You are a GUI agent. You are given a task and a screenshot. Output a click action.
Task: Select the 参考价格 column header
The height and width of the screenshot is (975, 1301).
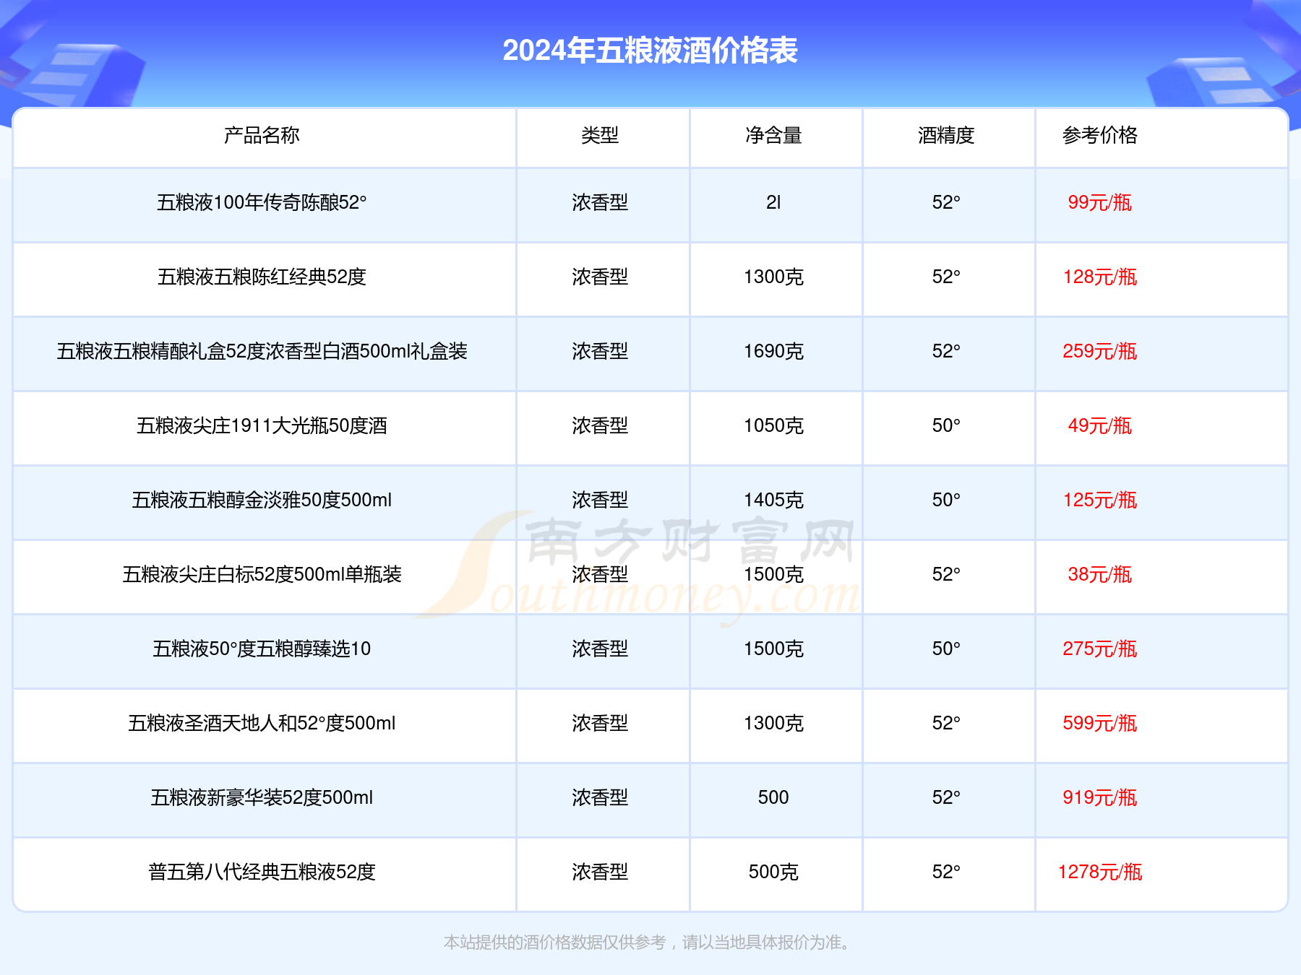click(1100, 135)
